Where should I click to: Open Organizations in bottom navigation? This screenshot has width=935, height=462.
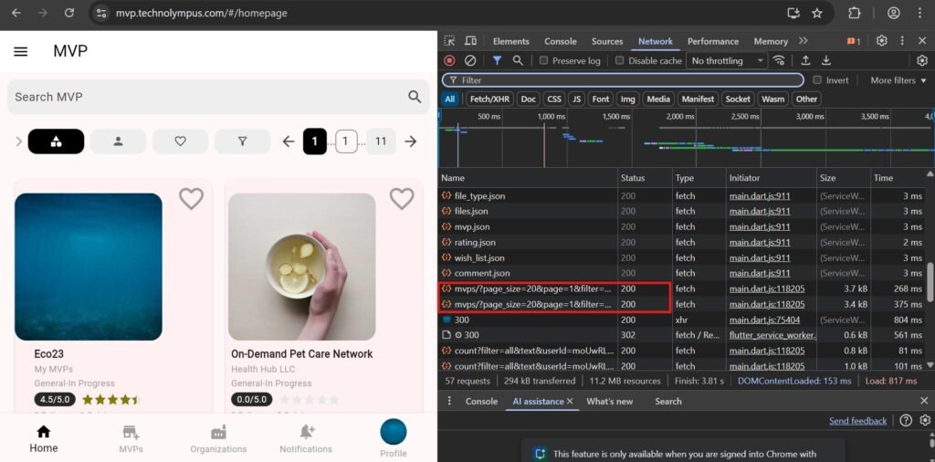[x=218, y=439]
